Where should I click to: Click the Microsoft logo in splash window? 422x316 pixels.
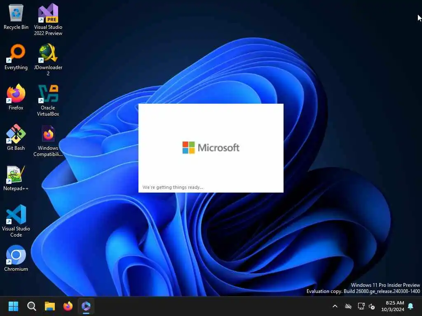tap(211, 148)
